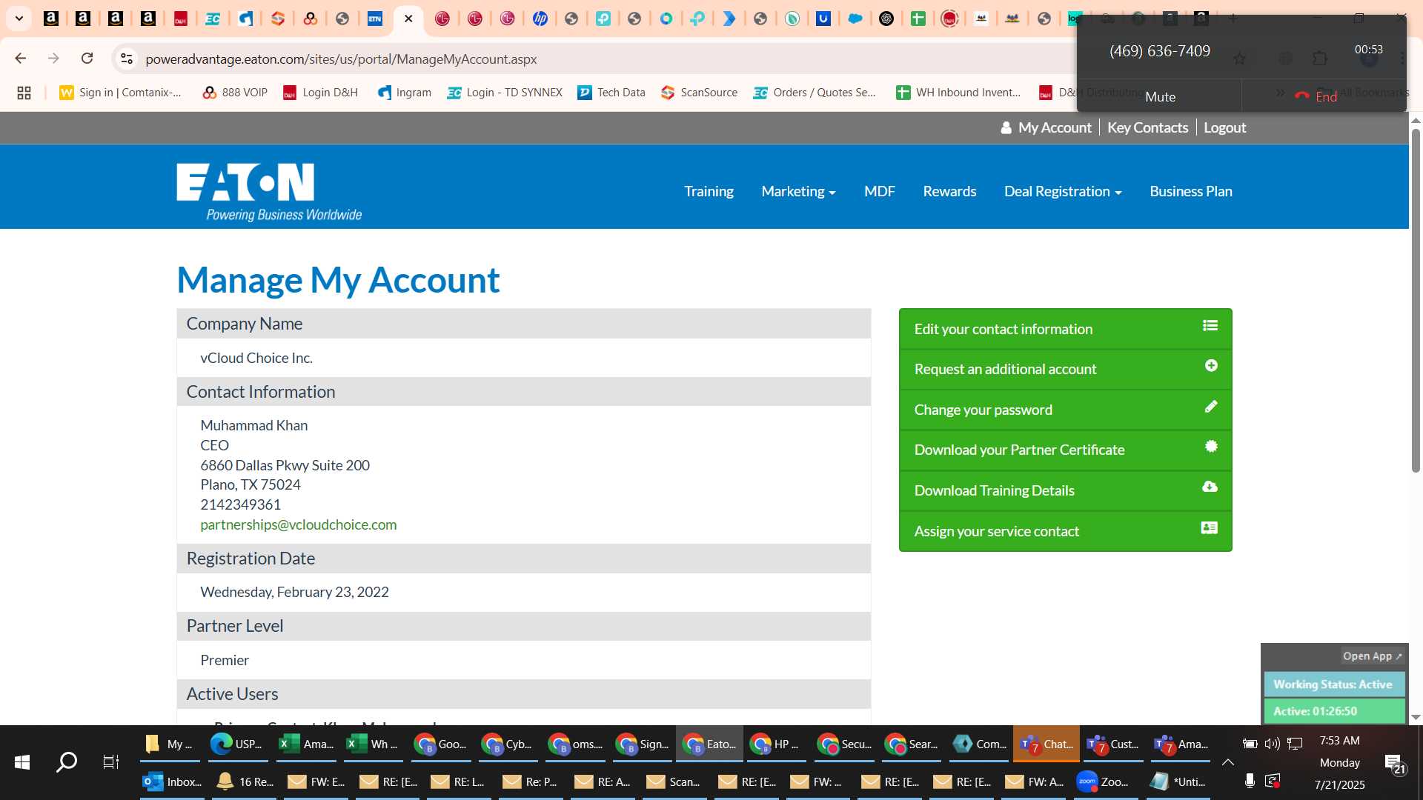Mute the active phone call
This screenshot has height=800, width=1423.
coord(1160,96)
